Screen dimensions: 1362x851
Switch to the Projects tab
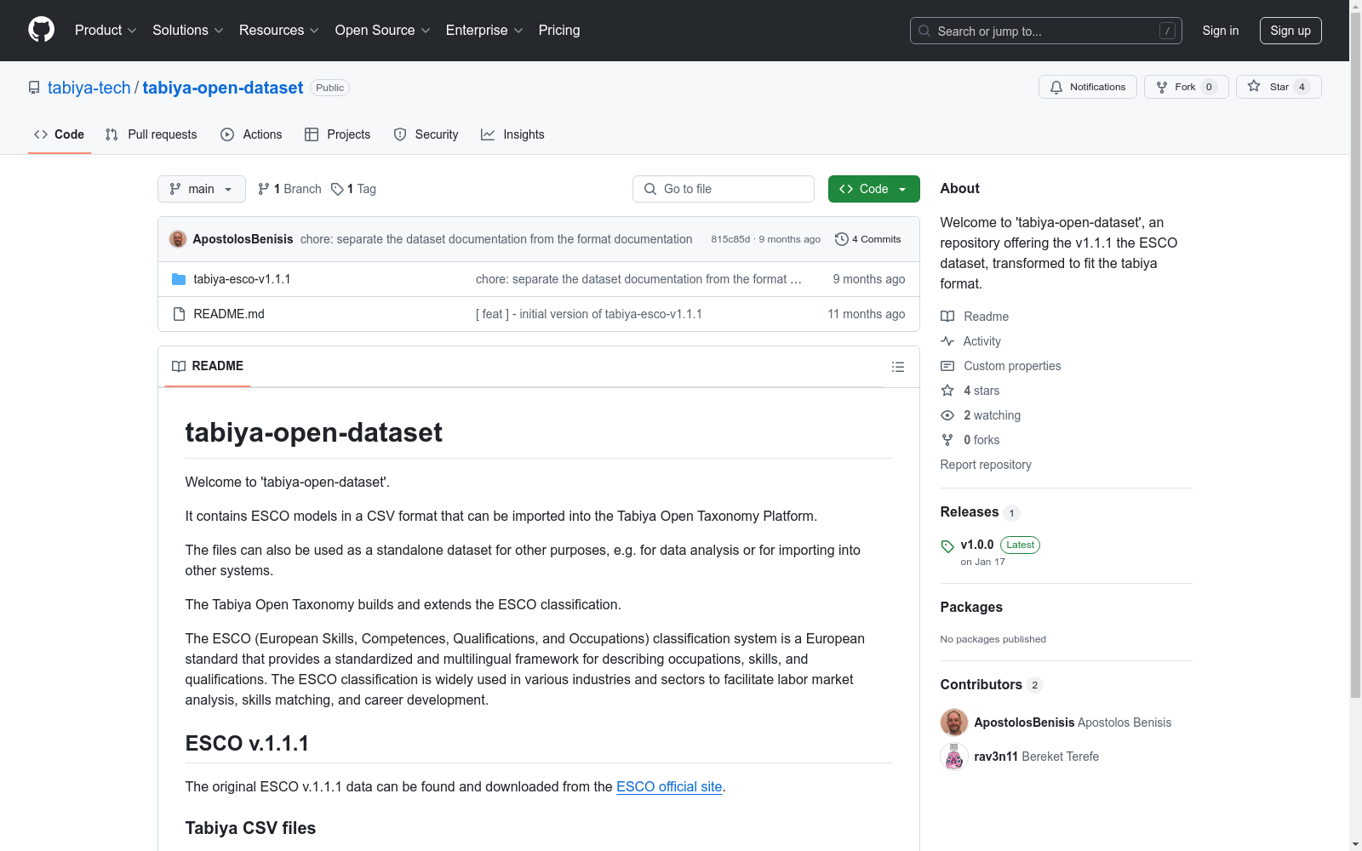tap(338, 134)
